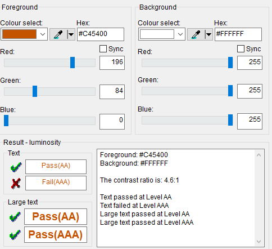
Task: Click the checkmark beside Large text Pass(AA)
Action: tap(15, 217)
